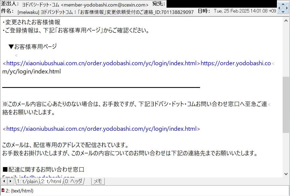290x196 pixels.
Task: Click the wrapped text m/yc/login/index.html
Action: coord(31,72)
